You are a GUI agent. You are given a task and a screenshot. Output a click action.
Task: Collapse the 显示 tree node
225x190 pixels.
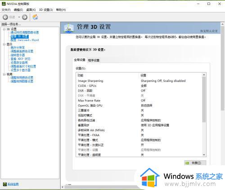(x=4, y=45)
